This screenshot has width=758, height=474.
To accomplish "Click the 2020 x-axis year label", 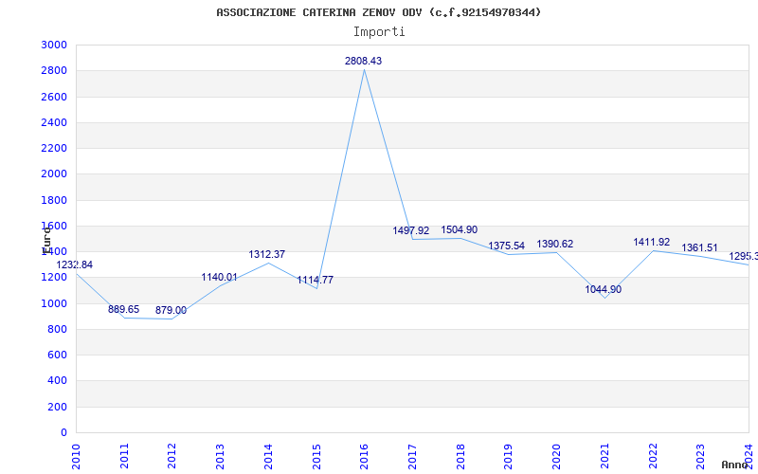I will (556, 456).
